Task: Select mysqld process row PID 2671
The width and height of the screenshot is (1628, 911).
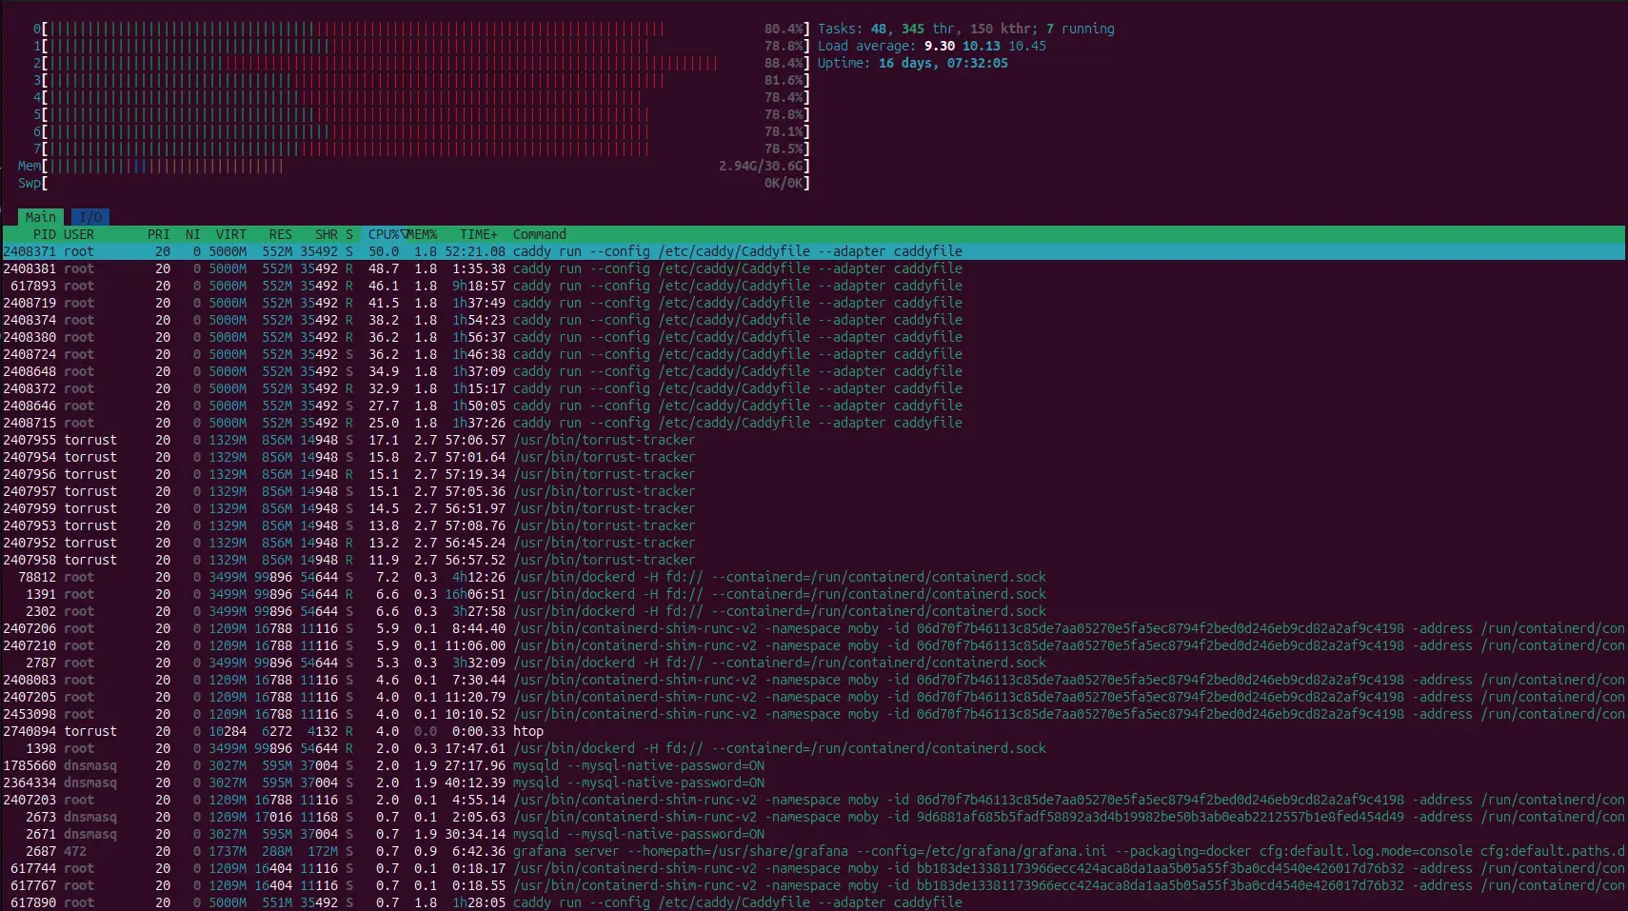Action: tap(814, 834)
